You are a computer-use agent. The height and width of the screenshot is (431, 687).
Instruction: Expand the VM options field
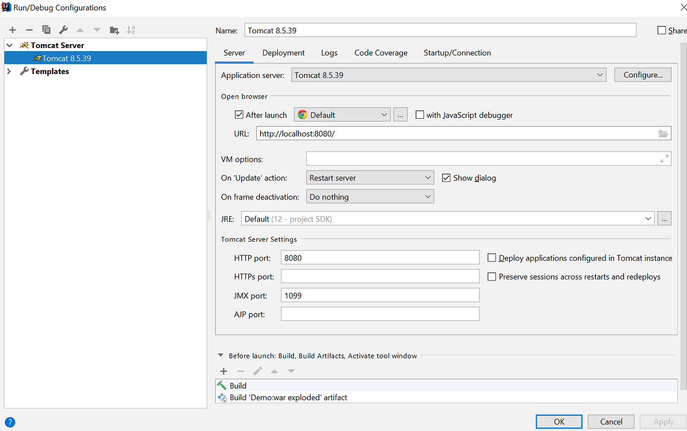(664, 158)
